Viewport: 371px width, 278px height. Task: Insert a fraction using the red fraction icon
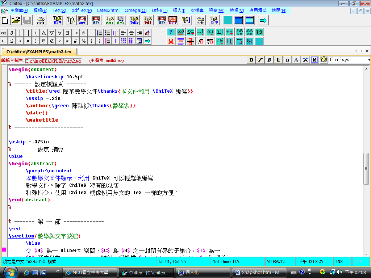pyautogui.click(x=190, y=41)
